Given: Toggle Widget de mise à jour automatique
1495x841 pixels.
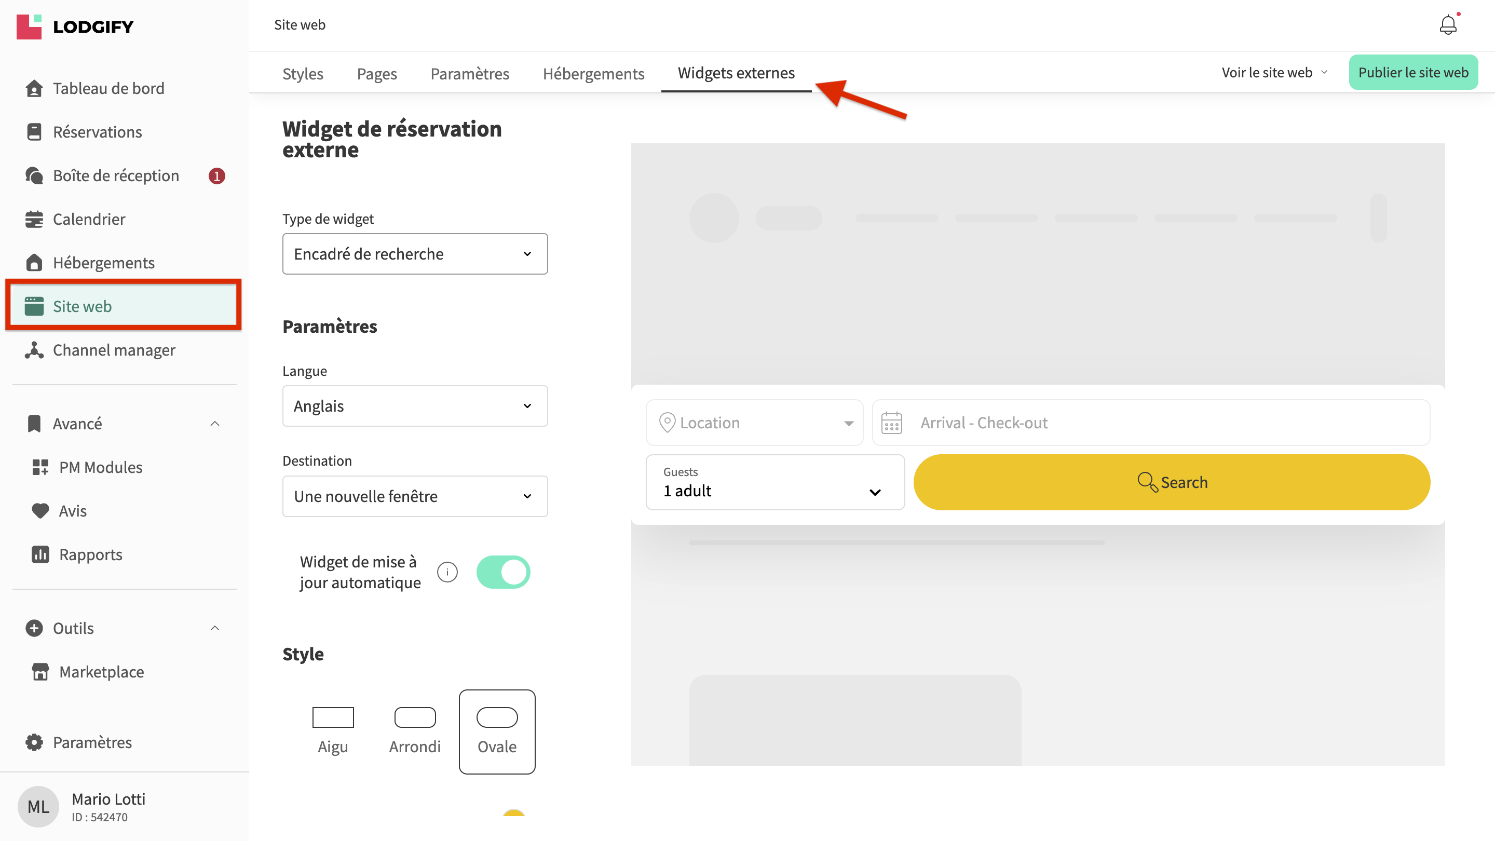Looking at the screenshot, I should point(502,572).
